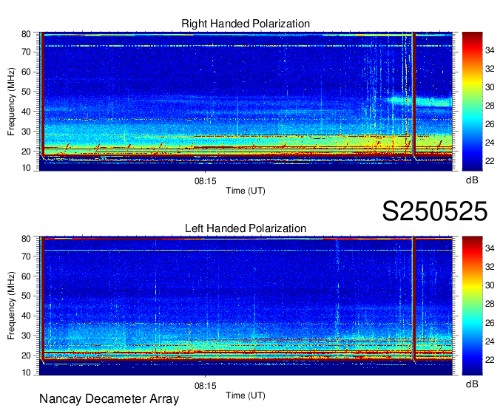Click the 80 MHz tick label of top plot

pyautogui.click(x=26, y=34)
